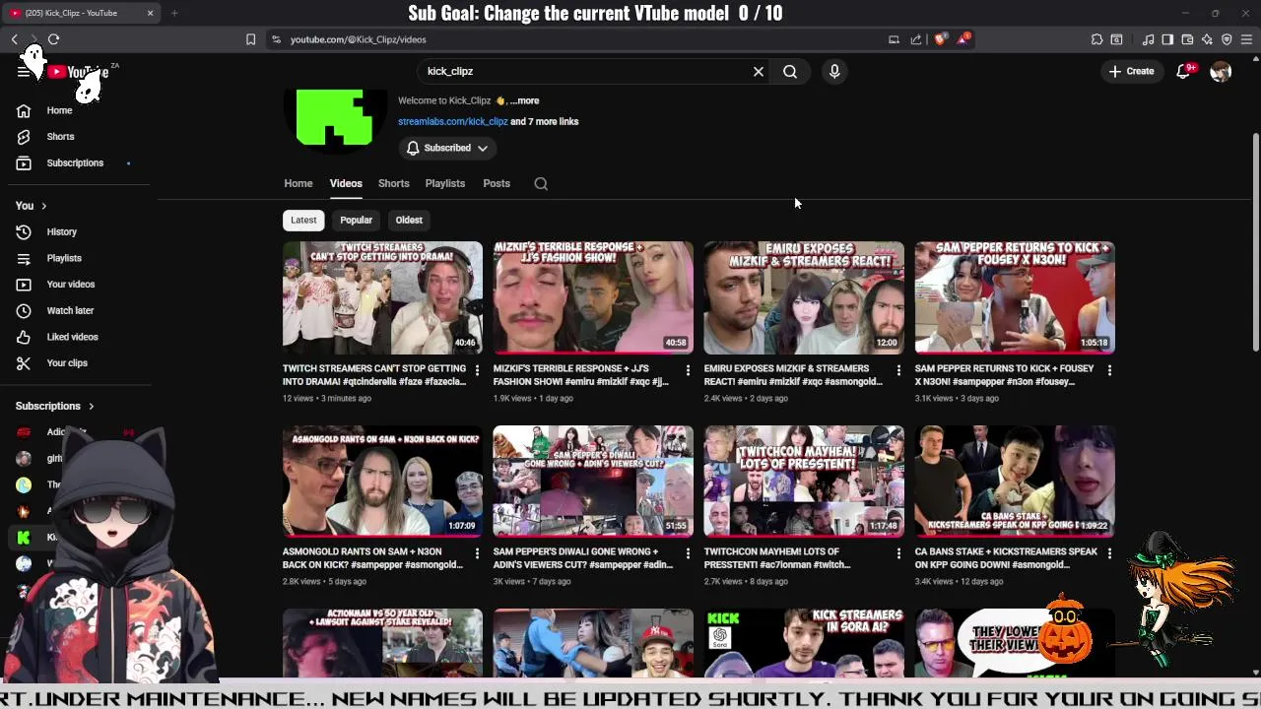
Task: Open SAM PEPPER RETURNS TO KICK title
Action: coord(1005,374)
